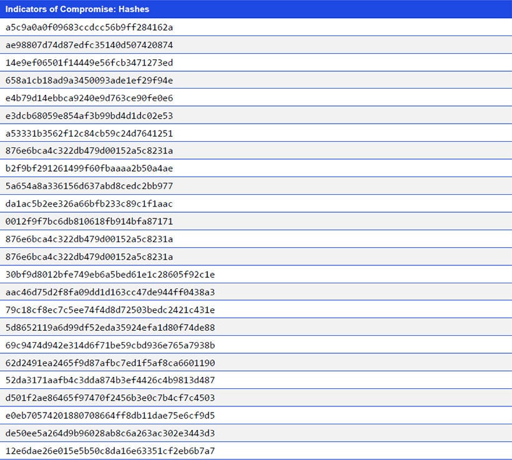This screenshot has width=512, height=460.
Task: Click the hash starting with 14e9ef06501f
Action: [89, 62]
